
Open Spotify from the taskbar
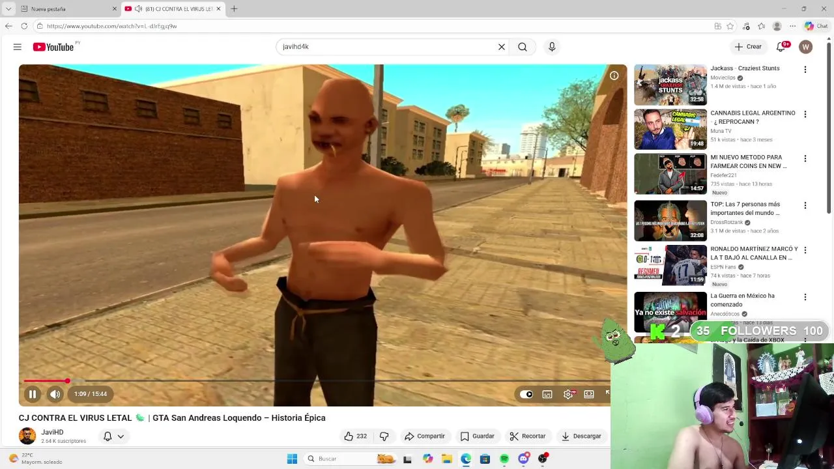504,459
